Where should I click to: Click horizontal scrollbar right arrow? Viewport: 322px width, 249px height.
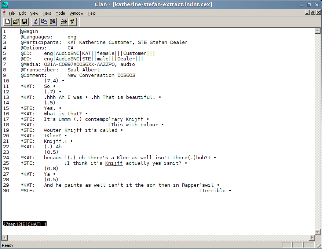tap(312, 238)
